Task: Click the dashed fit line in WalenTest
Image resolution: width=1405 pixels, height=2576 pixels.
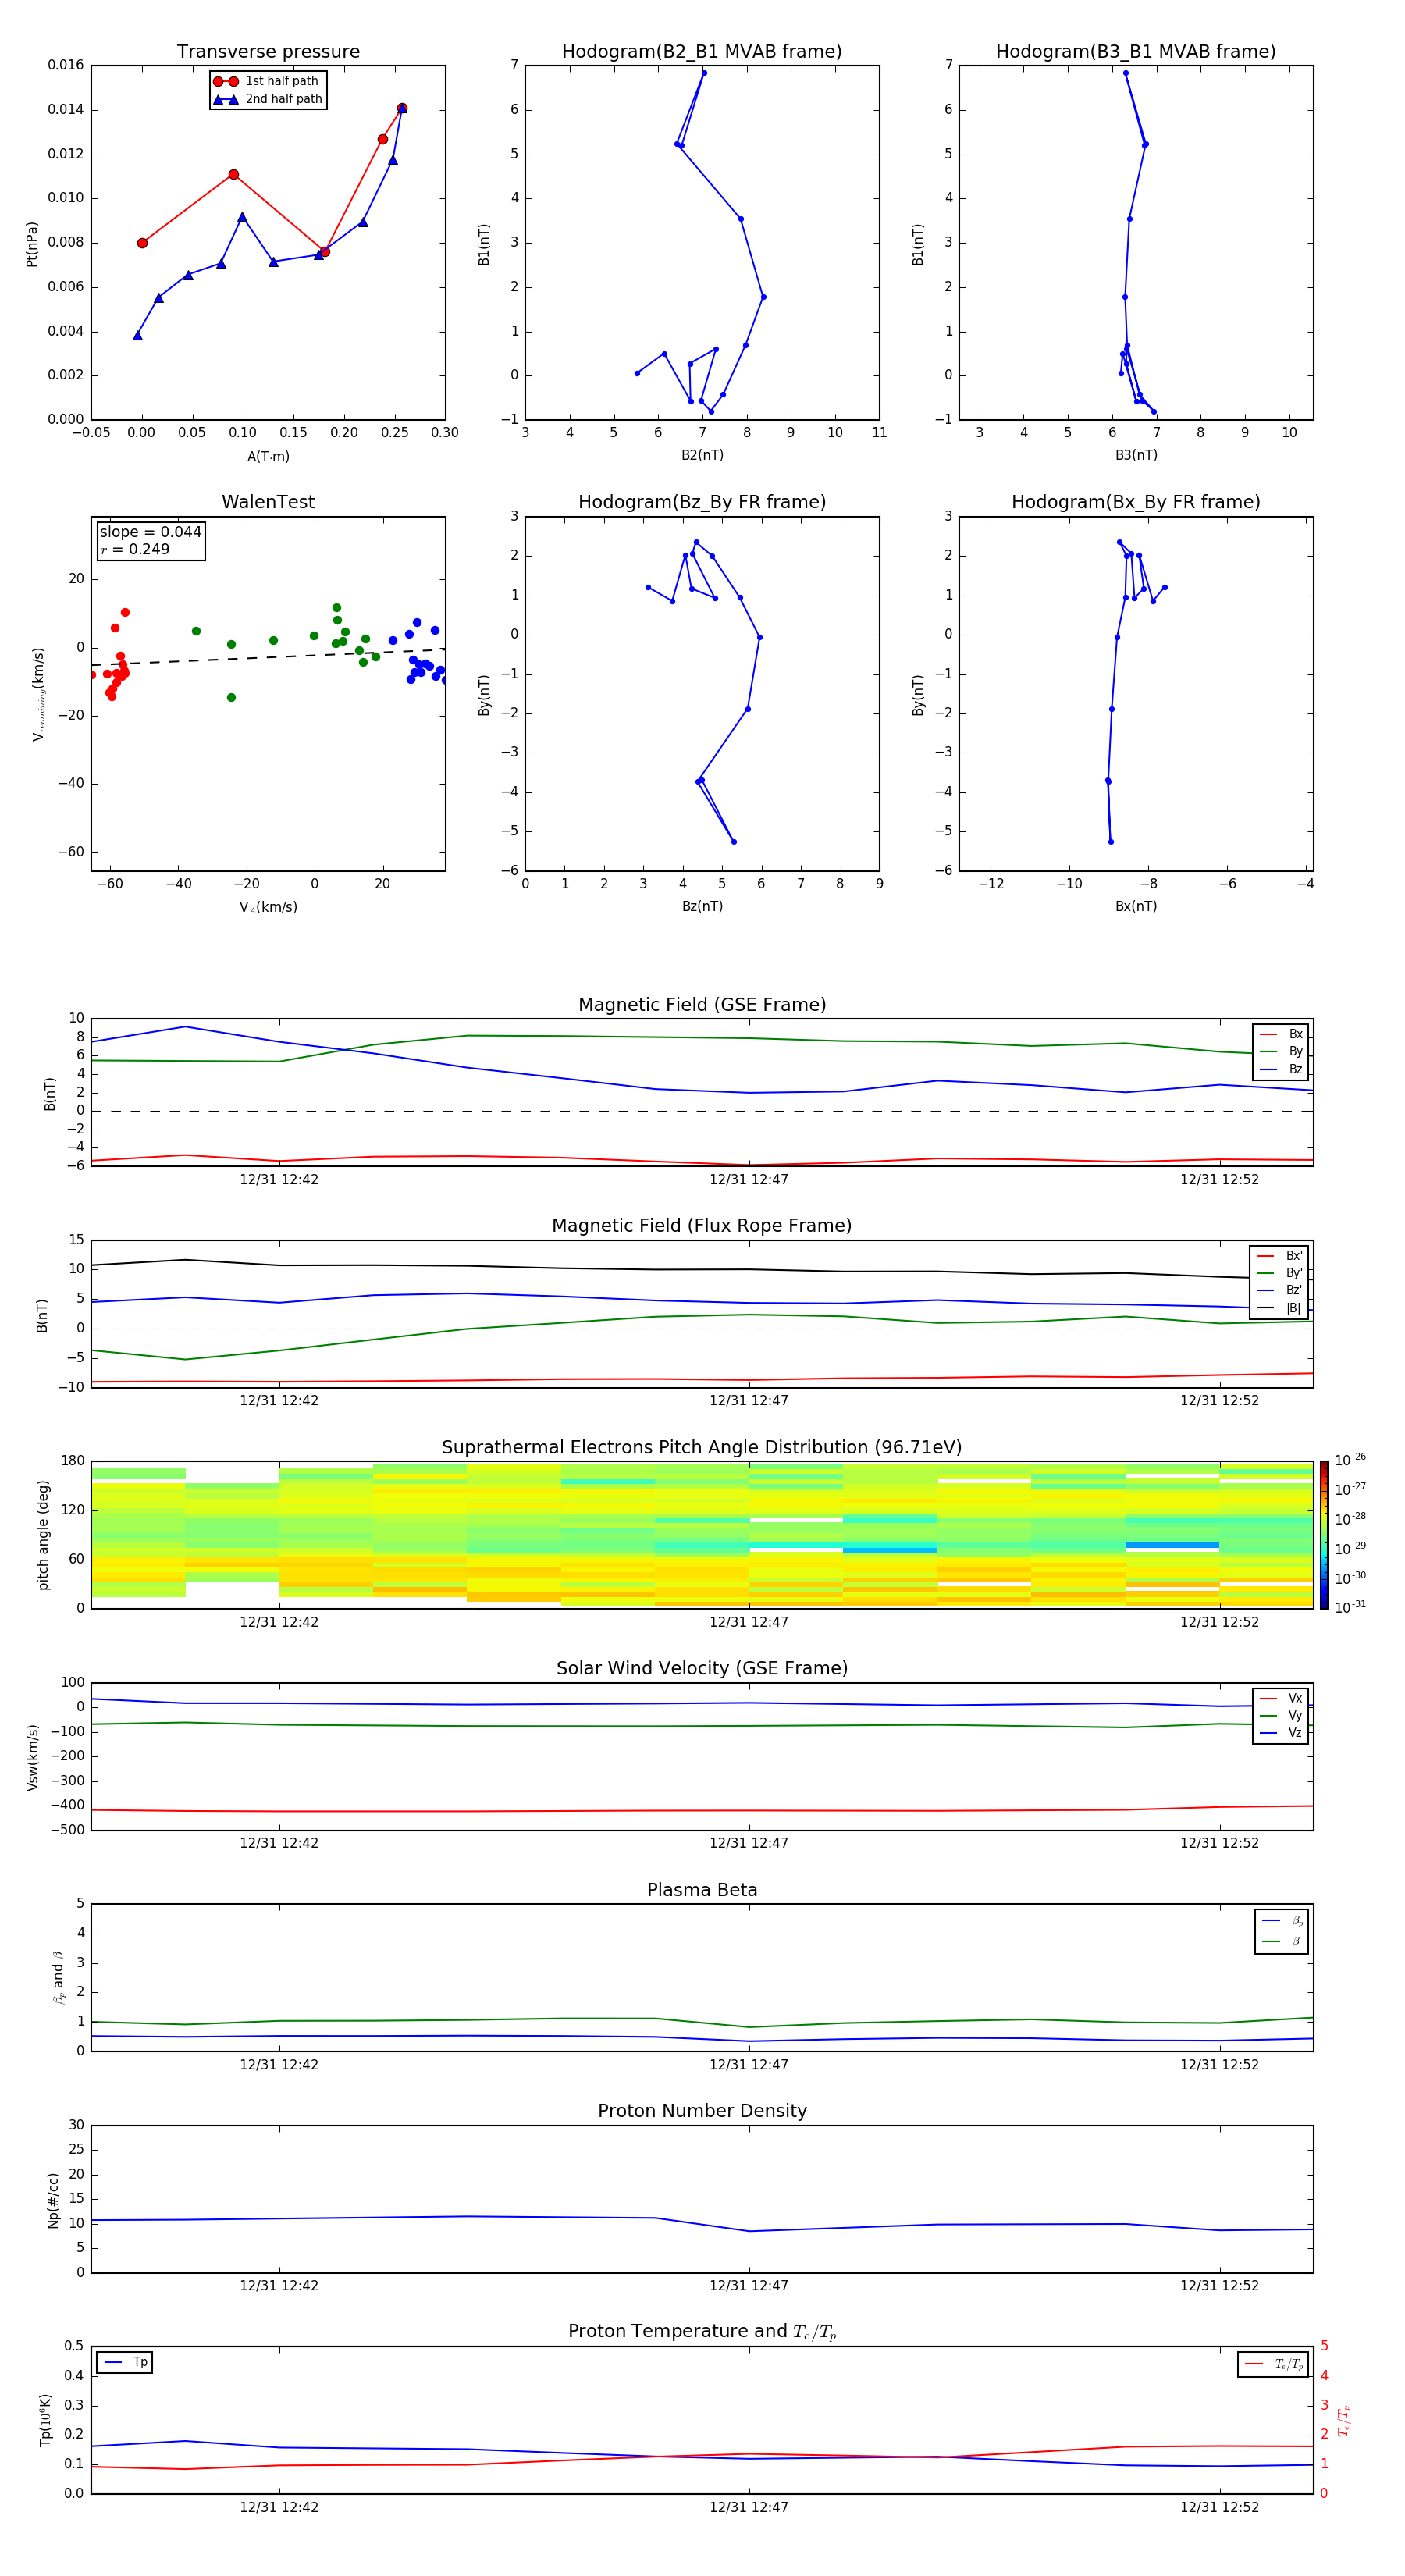Action: pos(268,657)
